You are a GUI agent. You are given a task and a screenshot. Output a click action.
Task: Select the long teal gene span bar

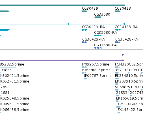pyautogui.click(x=62, y=5)
